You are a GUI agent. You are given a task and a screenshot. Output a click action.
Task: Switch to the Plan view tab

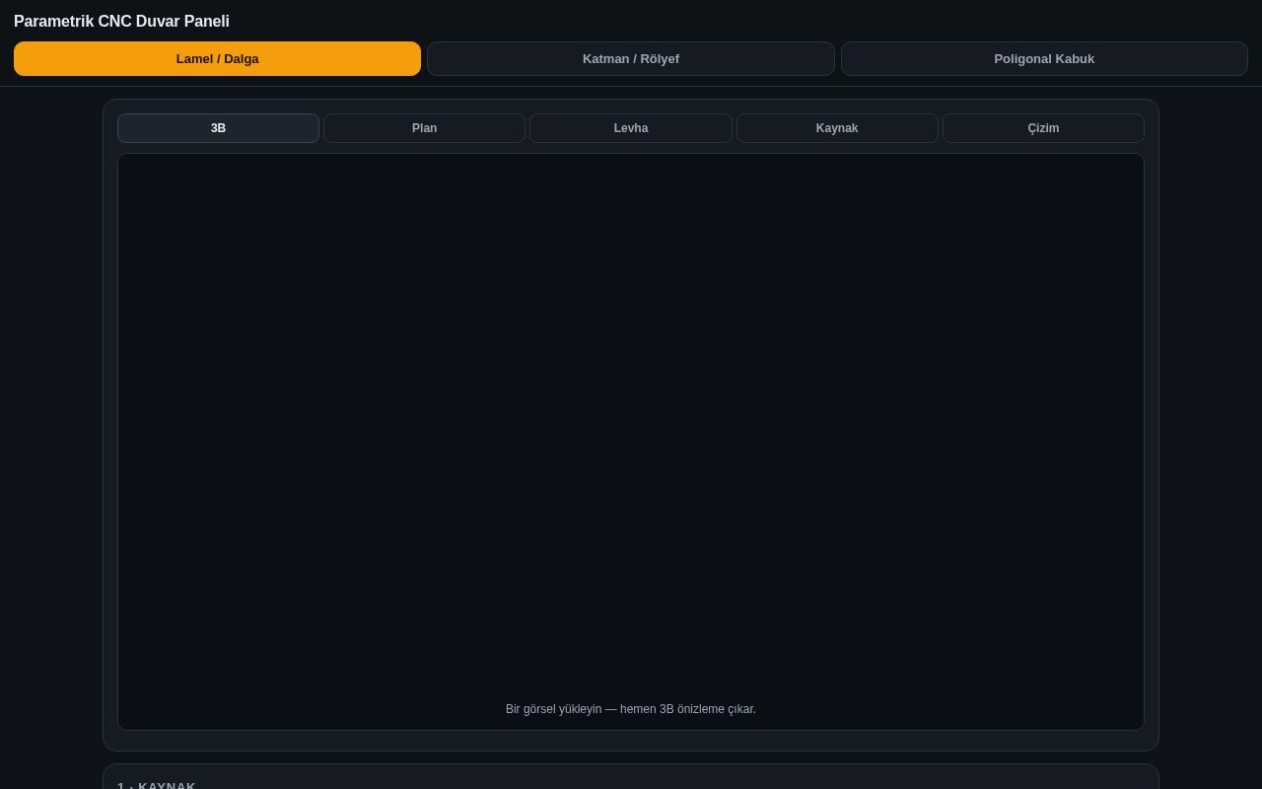[424, 128]
